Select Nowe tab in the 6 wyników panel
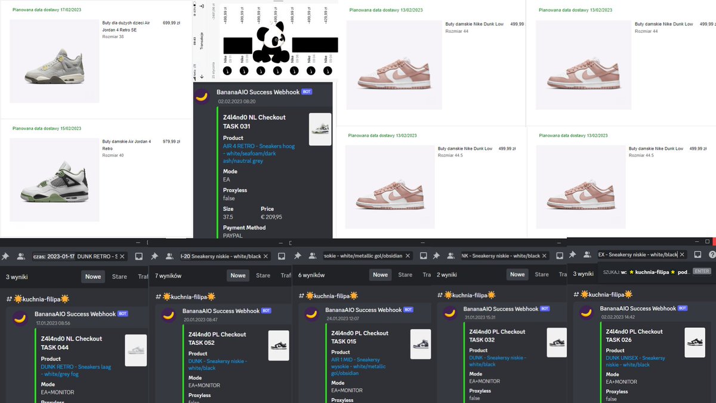 (x=380, y=275)
